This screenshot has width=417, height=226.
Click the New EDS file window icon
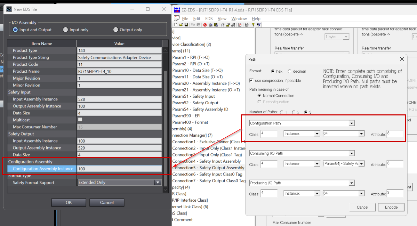point(9,9)
